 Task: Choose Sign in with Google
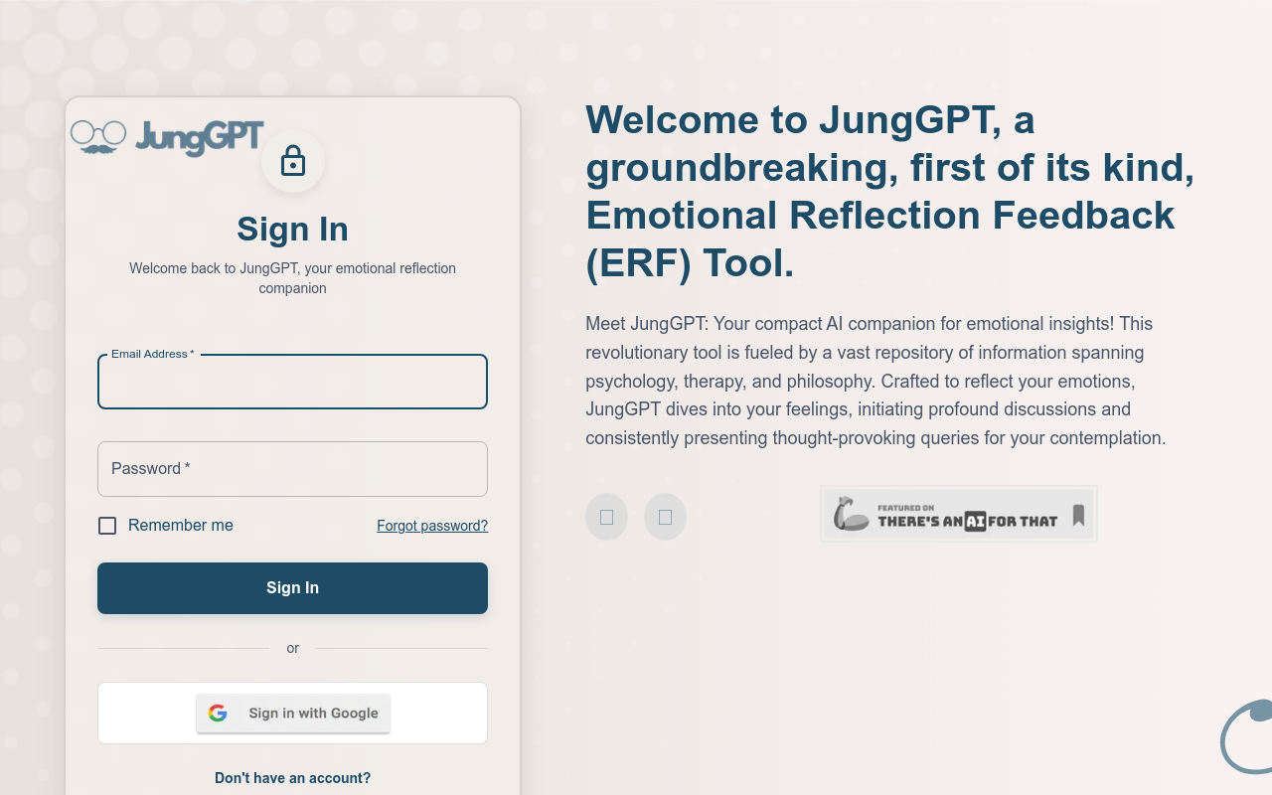point(293,714)
